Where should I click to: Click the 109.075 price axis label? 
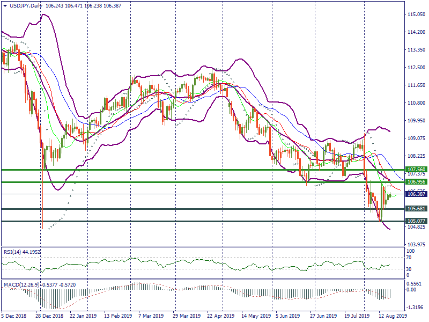click(x=416, y=138)
